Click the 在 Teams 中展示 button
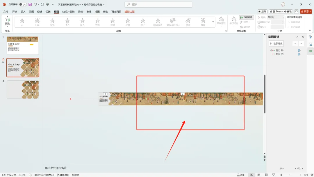The width and height of the screenshot is (314, 177). tap(281, 12)
